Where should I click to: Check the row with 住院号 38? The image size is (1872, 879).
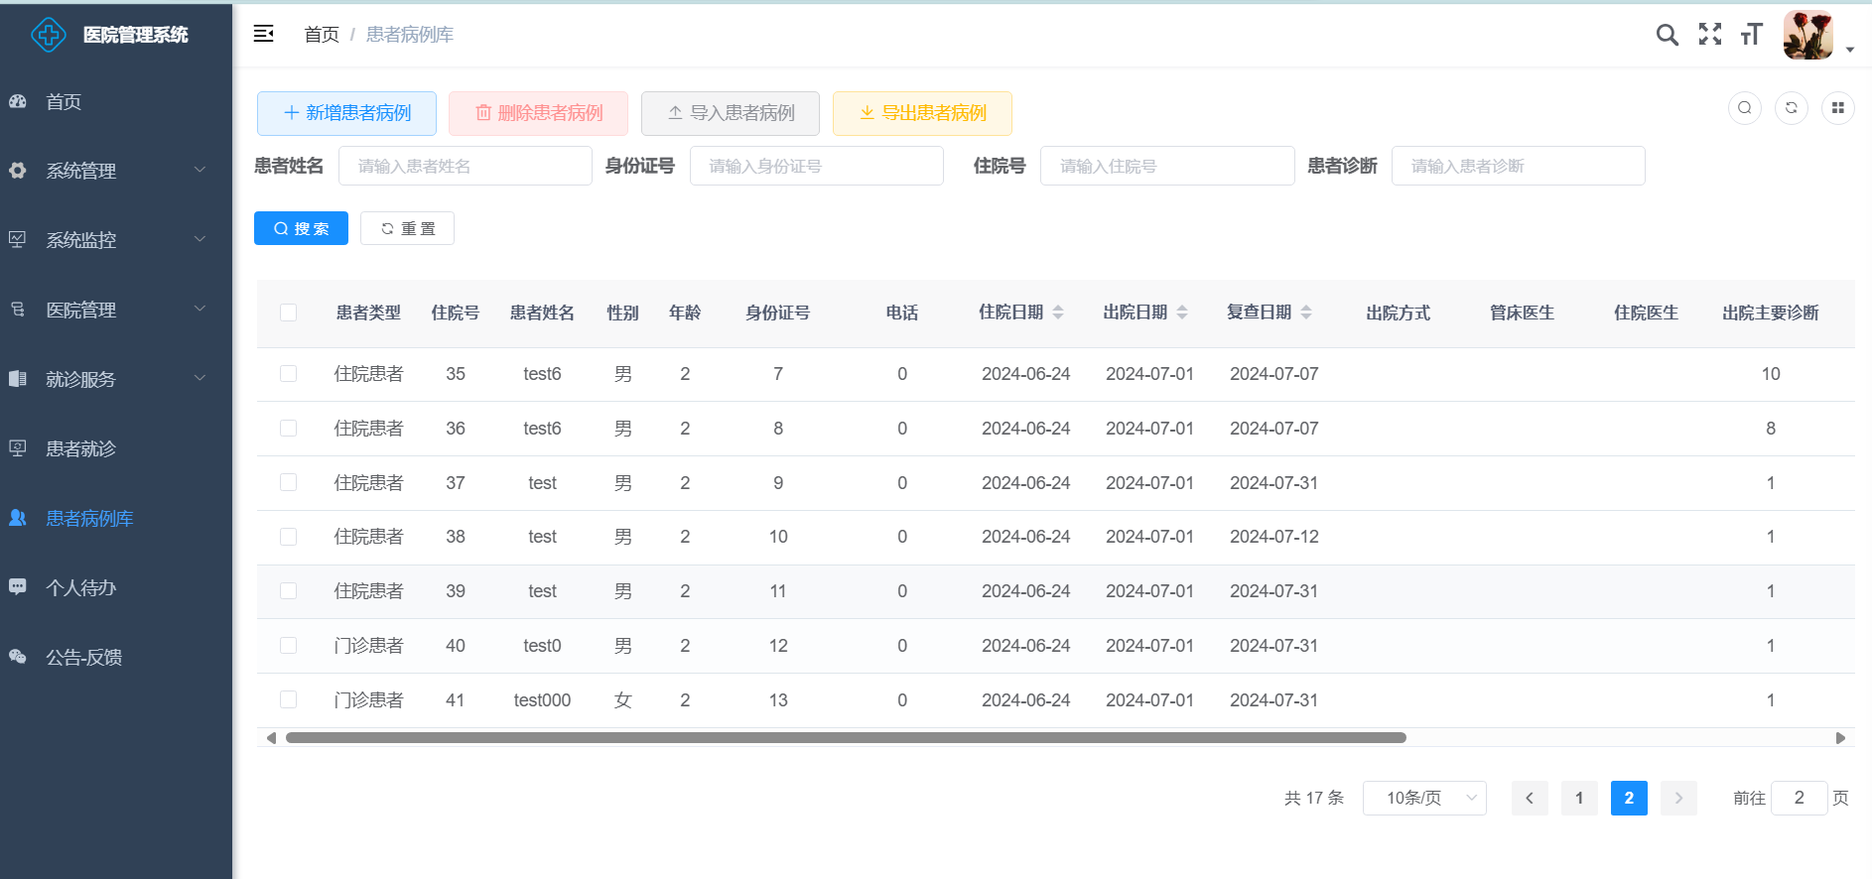pos(288,537)
